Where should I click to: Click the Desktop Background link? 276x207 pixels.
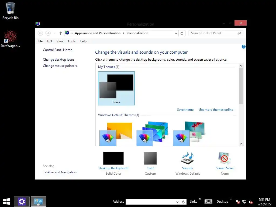click(113, 168)
